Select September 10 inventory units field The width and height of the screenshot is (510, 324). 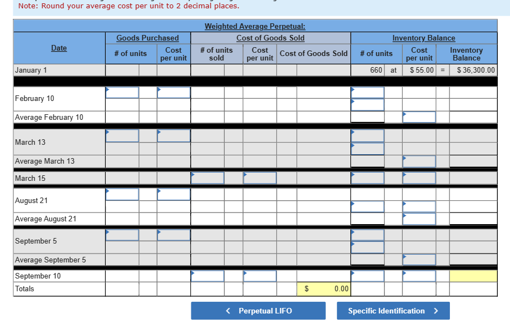[x=368, y=276]
